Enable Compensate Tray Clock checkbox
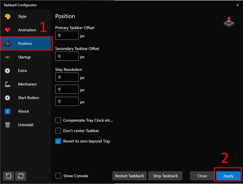The height and width of the screenshot is (184, 243). tap(58, 120)
